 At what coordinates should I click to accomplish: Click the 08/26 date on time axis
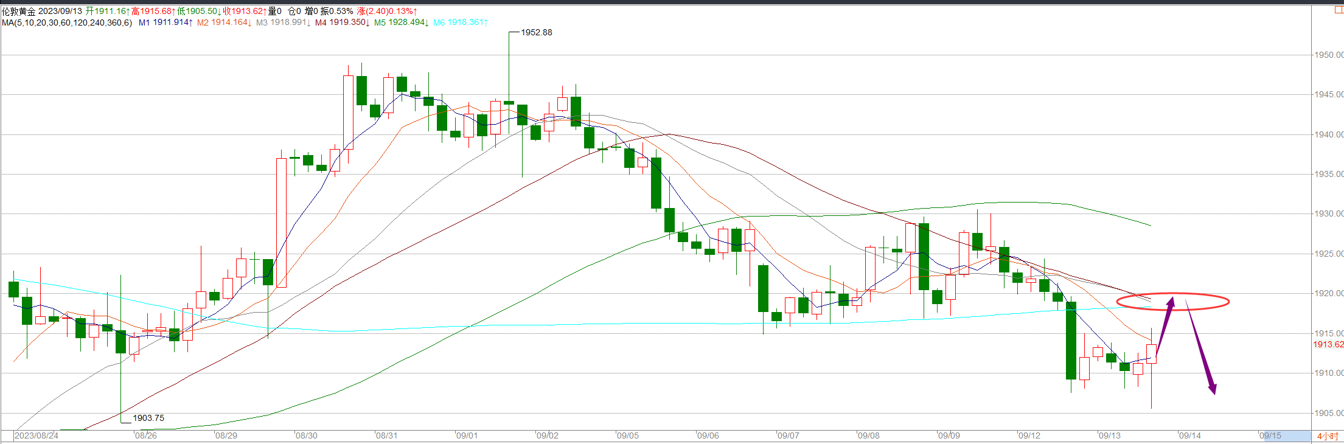[x=146, y=435]
